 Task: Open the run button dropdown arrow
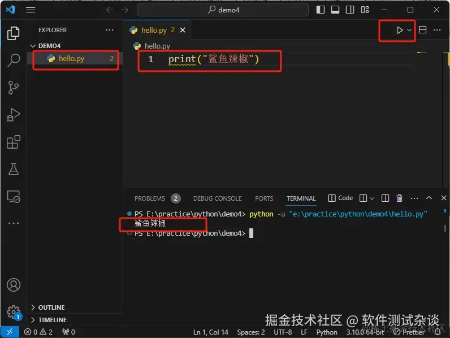point(409,30)
